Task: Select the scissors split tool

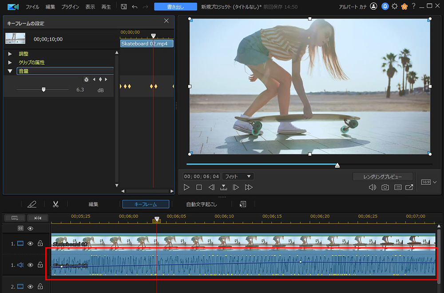Action: (55, 204)
